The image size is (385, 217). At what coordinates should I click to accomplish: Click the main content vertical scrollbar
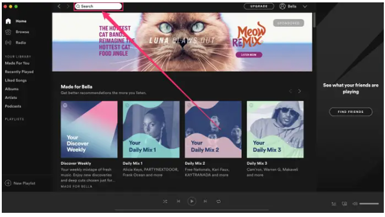(x=314, y=20)
